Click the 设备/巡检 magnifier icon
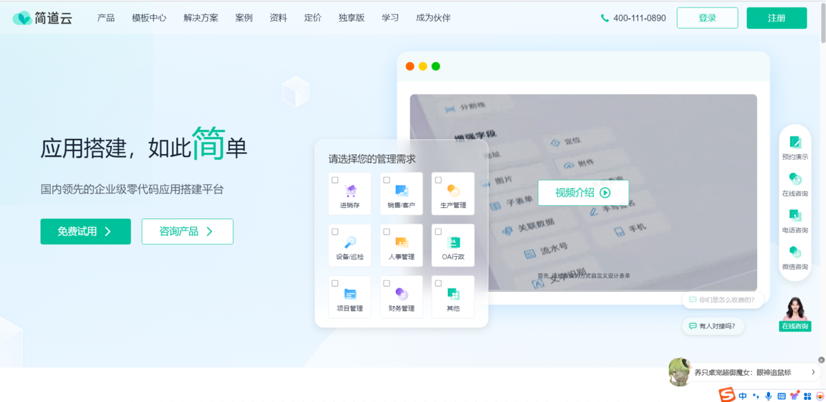826x402 pixels. (350, 242)
